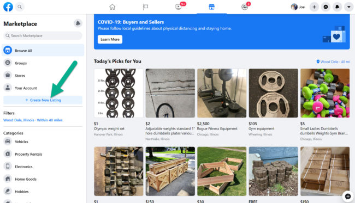
Task: Select the Marketplace storefront tab icon
Action: 211,7
